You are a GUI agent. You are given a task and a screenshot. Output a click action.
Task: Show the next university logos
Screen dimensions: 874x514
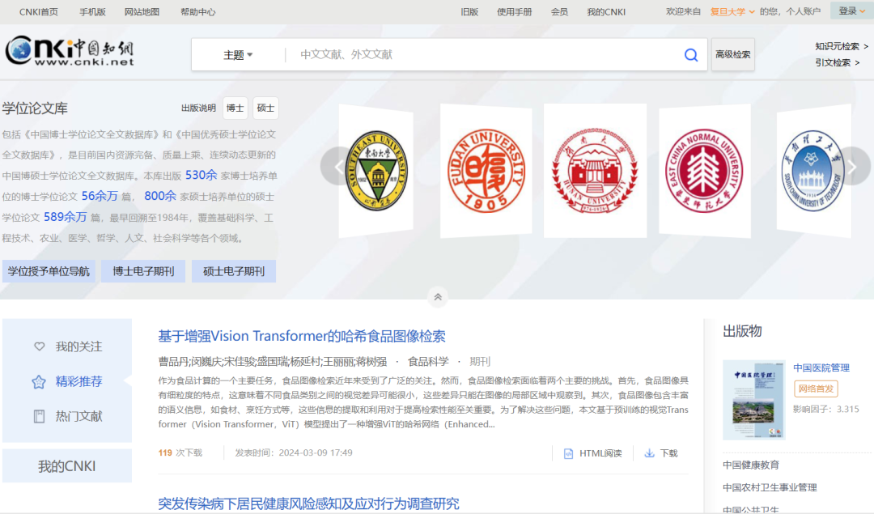pos(852,166)
